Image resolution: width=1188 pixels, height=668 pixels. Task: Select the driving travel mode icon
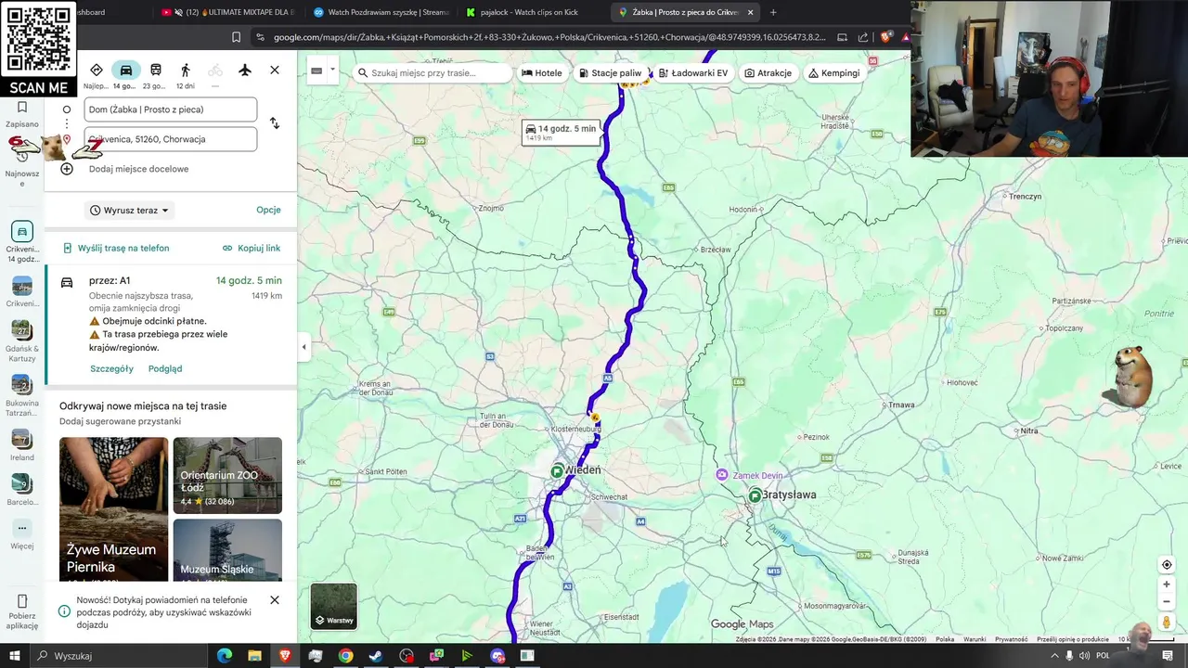pos(126,71)
